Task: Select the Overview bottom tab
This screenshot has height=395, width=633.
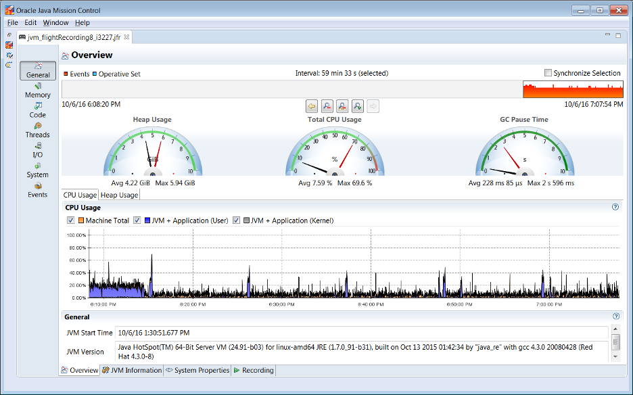Action: [80, 370]
